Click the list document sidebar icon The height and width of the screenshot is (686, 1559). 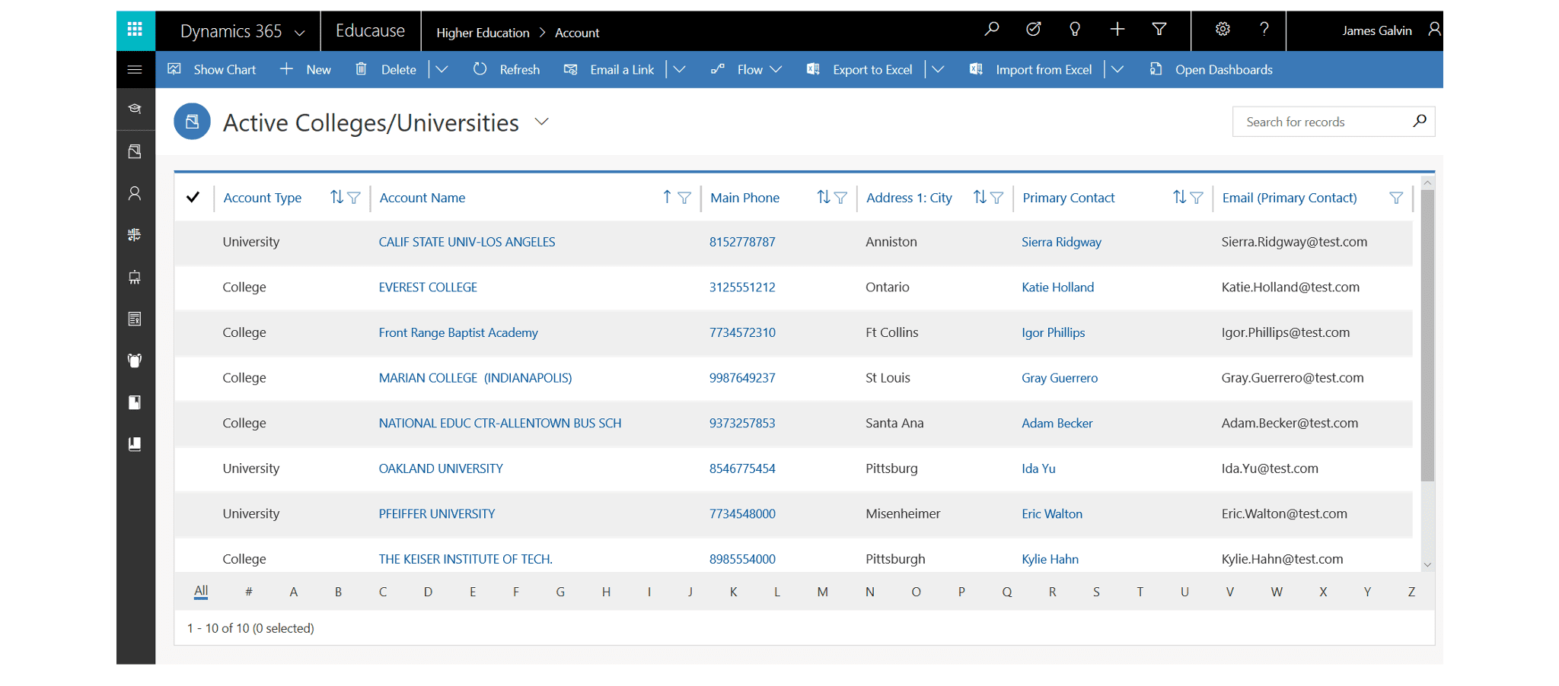(135, 319)
